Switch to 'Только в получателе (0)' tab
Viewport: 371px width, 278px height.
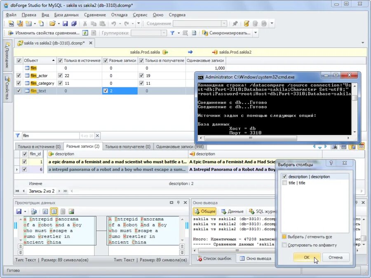(x=128, y=147)
